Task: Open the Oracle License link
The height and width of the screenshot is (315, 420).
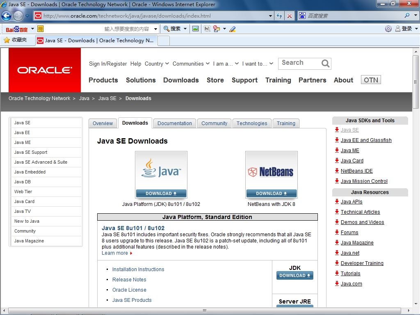Action: pyautogui.click(x=129, y=290)
